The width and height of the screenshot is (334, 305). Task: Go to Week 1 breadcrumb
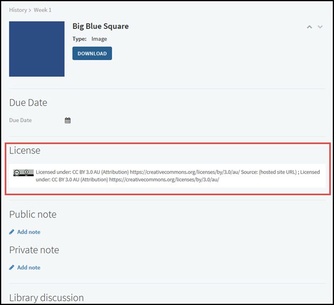[43, 10]
